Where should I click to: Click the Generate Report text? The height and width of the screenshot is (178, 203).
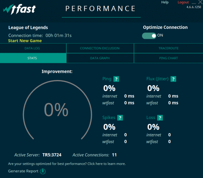[x=23, y=171]
